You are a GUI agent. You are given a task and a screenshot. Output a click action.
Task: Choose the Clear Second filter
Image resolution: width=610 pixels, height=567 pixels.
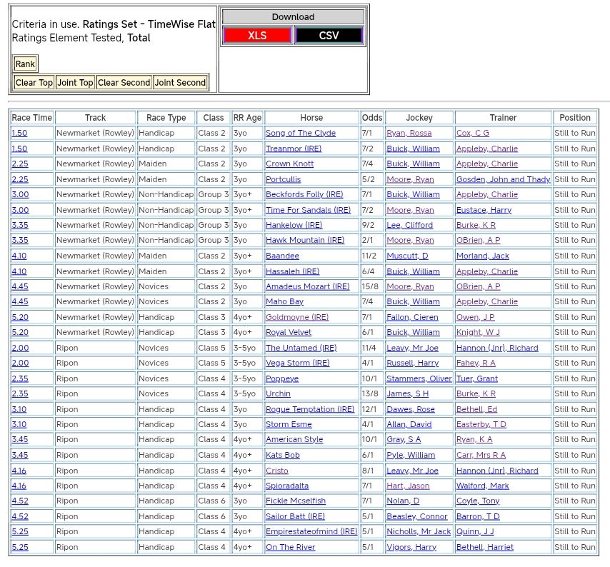pyautogui.click(x=124, y=83)
